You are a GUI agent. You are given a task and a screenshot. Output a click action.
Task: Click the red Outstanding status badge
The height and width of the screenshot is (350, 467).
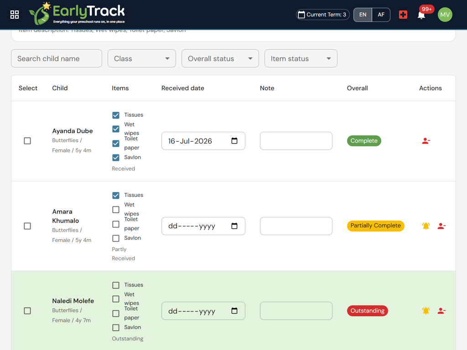367,311
